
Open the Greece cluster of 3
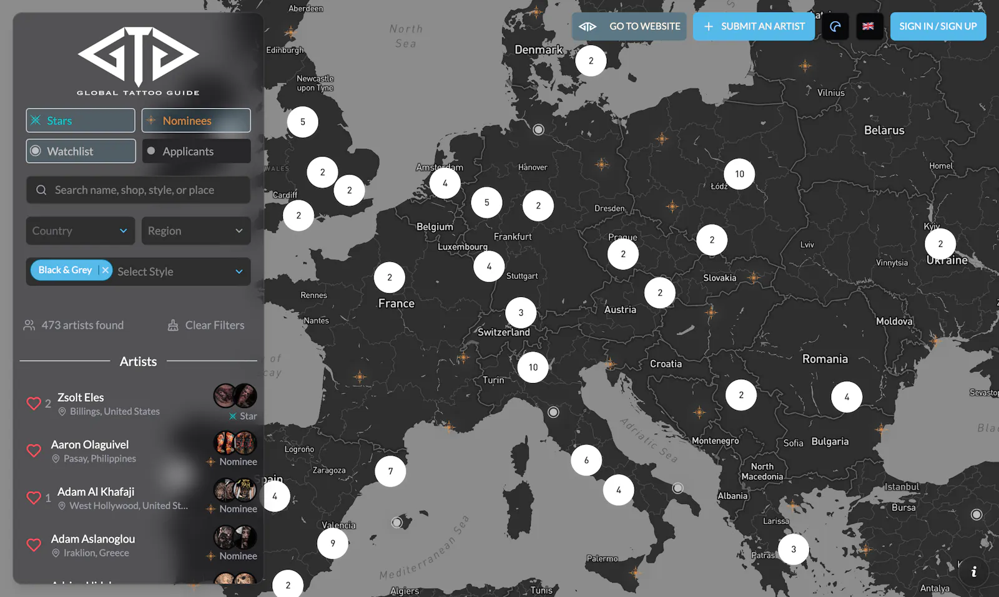tap(794, 549)
